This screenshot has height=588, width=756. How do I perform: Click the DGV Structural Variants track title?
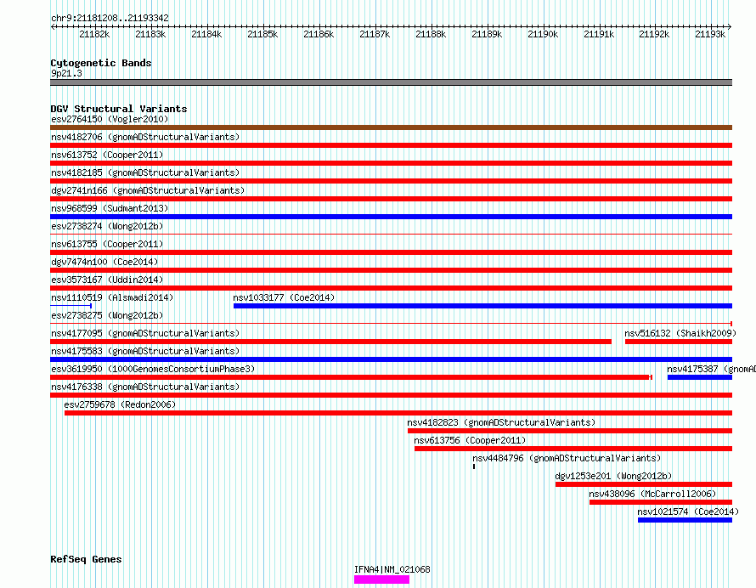pyautogui.click(x=119, y=109)
